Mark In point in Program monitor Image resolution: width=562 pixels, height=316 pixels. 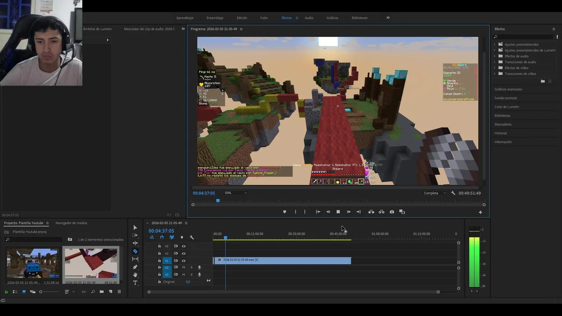coord(295,212)
